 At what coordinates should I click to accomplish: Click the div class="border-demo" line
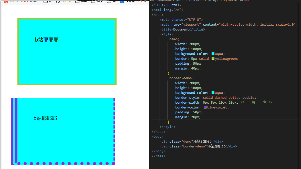pyautogui.click(x=198, y=146)
